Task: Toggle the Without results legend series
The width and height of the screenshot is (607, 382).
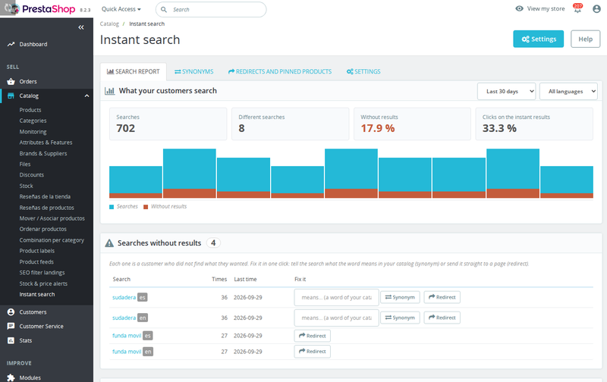Action: [165, 206]
